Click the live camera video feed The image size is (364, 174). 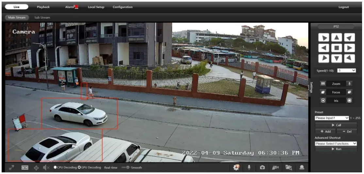tap(157, 92)
